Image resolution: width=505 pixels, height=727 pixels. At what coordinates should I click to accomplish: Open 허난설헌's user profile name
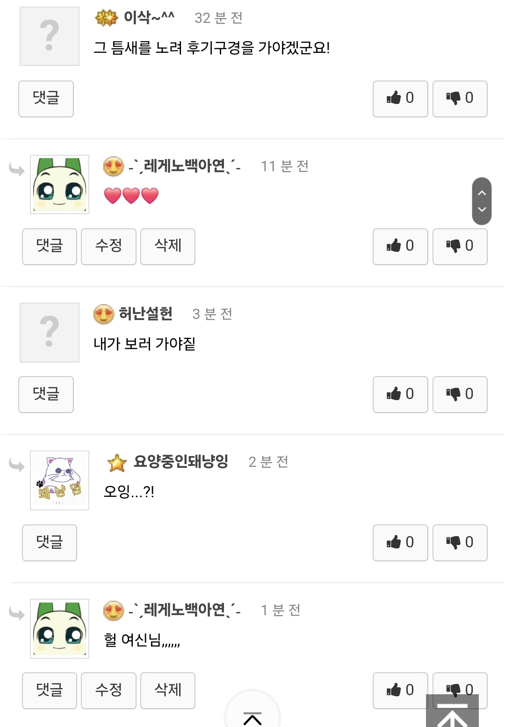point(145,313)
